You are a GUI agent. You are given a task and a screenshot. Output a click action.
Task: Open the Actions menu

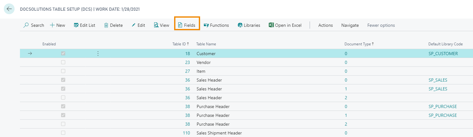[325, 25]
